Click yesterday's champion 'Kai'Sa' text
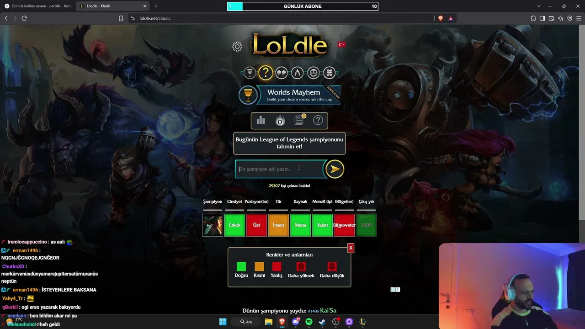This screenshot has height=329, width=585. pos(328,311)
